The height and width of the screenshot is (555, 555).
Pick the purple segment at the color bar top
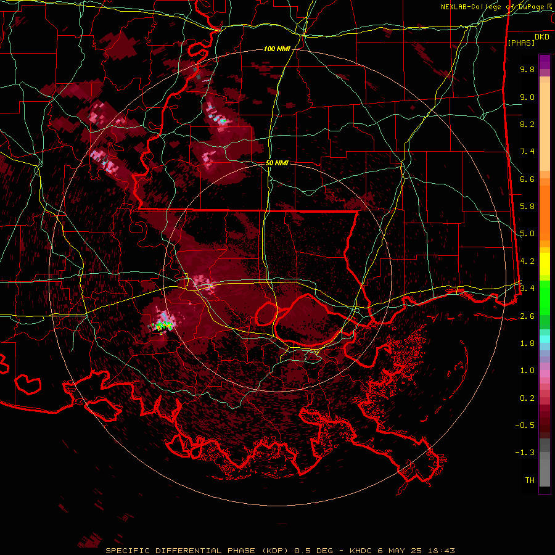pyautogui.click(x=545, y=62)
